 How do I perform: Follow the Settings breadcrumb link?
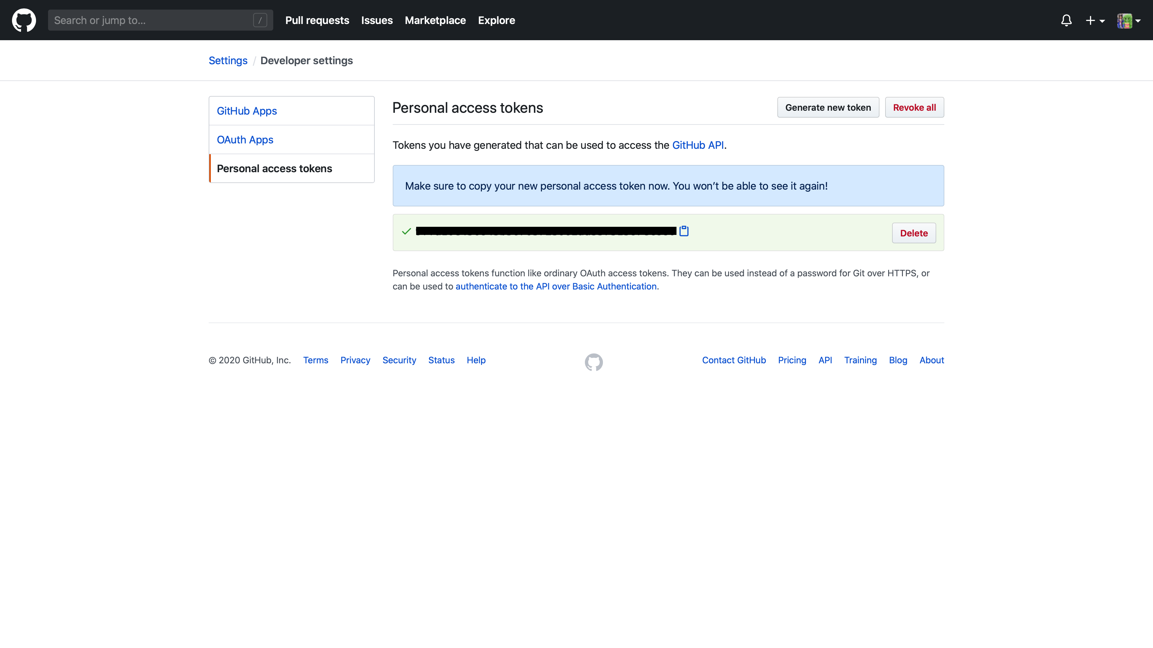(228, 60)
